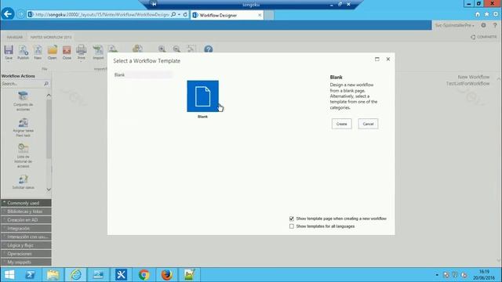Select the Blank category in the template list

coord(143,75)
